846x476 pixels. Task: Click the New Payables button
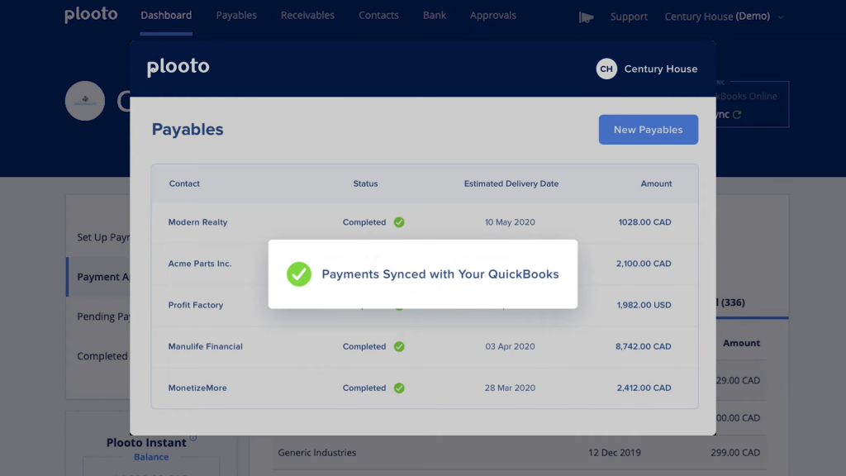[x=648, y=130]
